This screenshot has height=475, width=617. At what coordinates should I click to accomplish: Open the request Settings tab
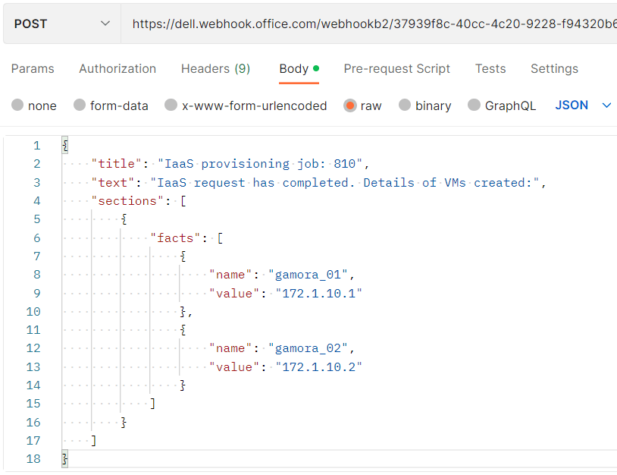click(554, 68)
